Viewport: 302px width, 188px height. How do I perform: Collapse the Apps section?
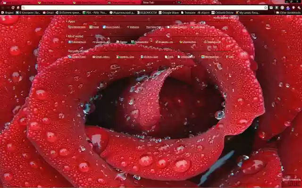[x=70, y=21]
